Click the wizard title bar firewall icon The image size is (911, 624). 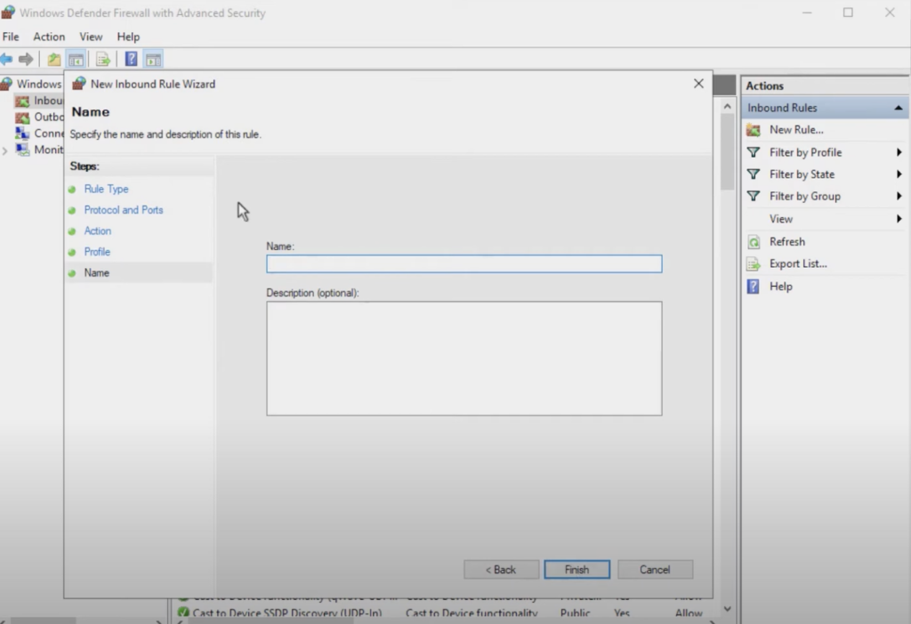[78, 84]
